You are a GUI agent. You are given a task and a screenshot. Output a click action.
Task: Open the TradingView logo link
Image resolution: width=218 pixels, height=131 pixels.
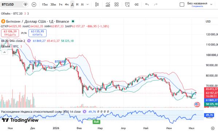pos(20,120)
